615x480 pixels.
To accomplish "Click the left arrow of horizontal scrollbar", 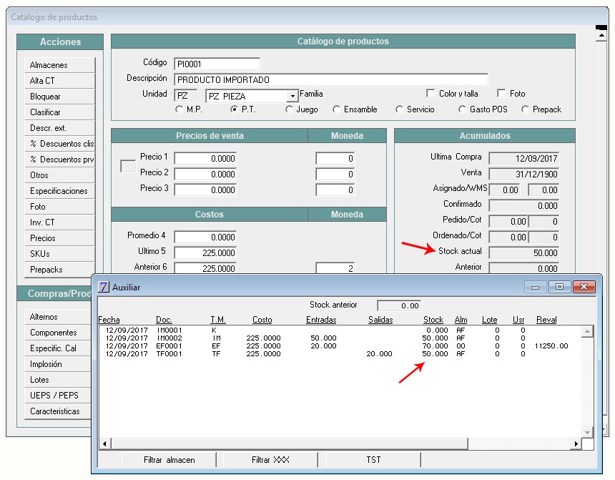I will click(x=104, y=444).
